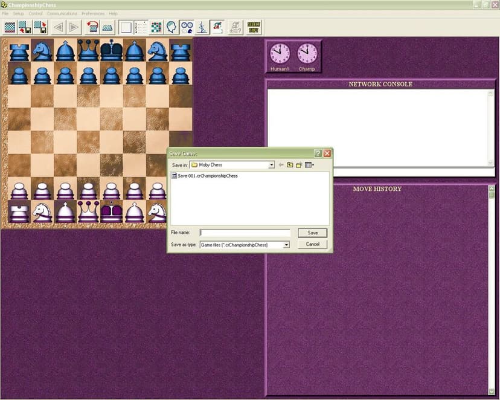Open the Communications menu
The width and height of the screenshot is (500, 400).
[x=62, y=13]
